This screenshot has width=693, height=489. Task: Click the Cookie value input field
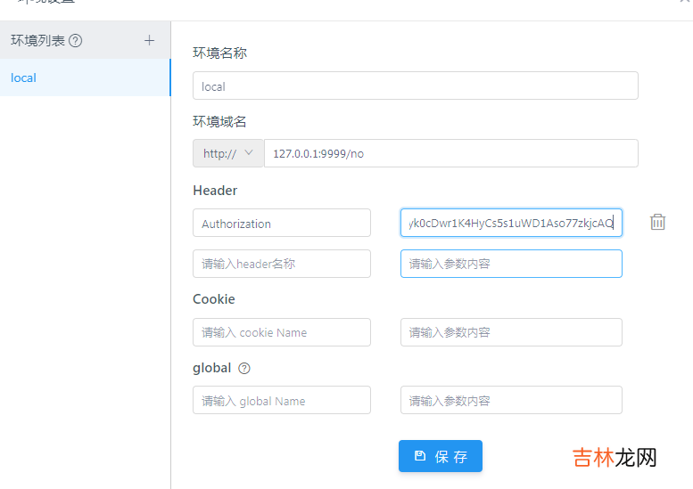(x=511, y=332)
